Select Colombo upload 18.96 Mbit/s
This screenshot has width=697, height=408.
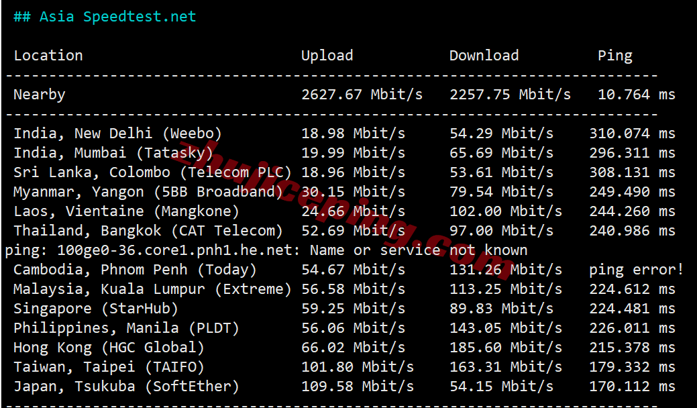(x=354, y=172)
